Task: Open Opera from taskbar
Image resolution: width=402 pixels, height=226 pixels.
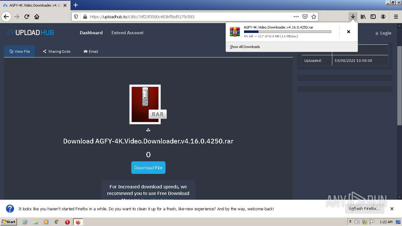Action: [x=67, y=222]
